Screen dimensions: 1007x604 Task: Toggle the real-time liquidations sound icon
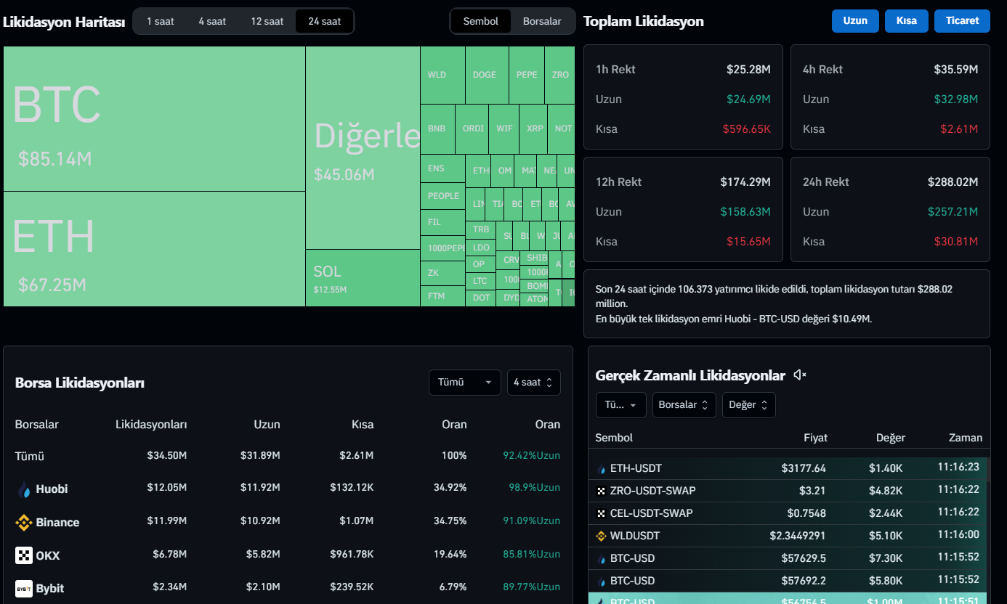[800, 375]
